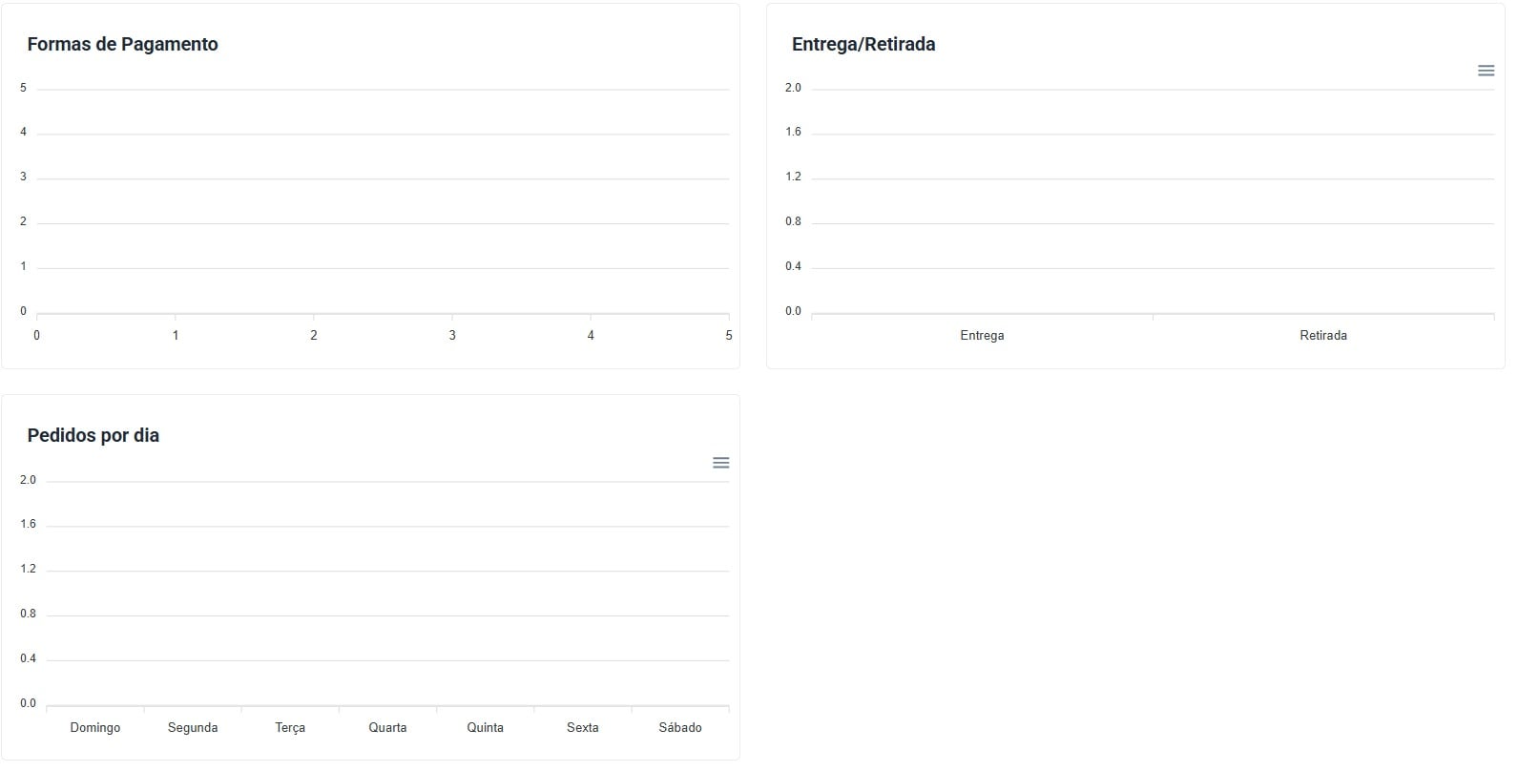This screenshot has height=771, width=1518.
Task: Click vertical axis value 5 in Formas de Pagamento
Action: point(24,88)
